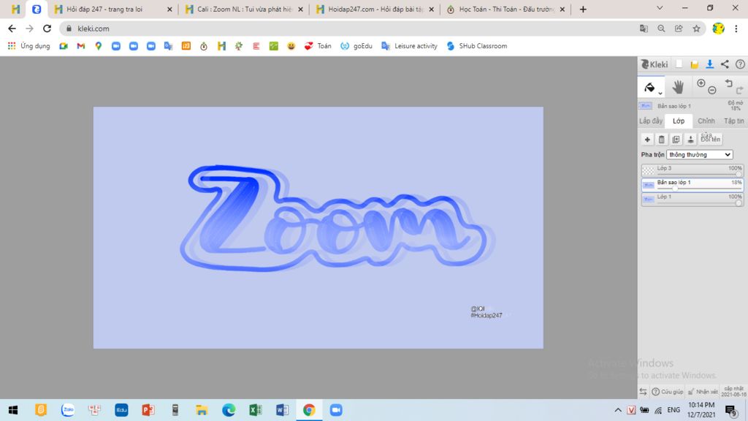Open Word from the taskbar
The image size is (748, 421).
(x=282, y=410)
